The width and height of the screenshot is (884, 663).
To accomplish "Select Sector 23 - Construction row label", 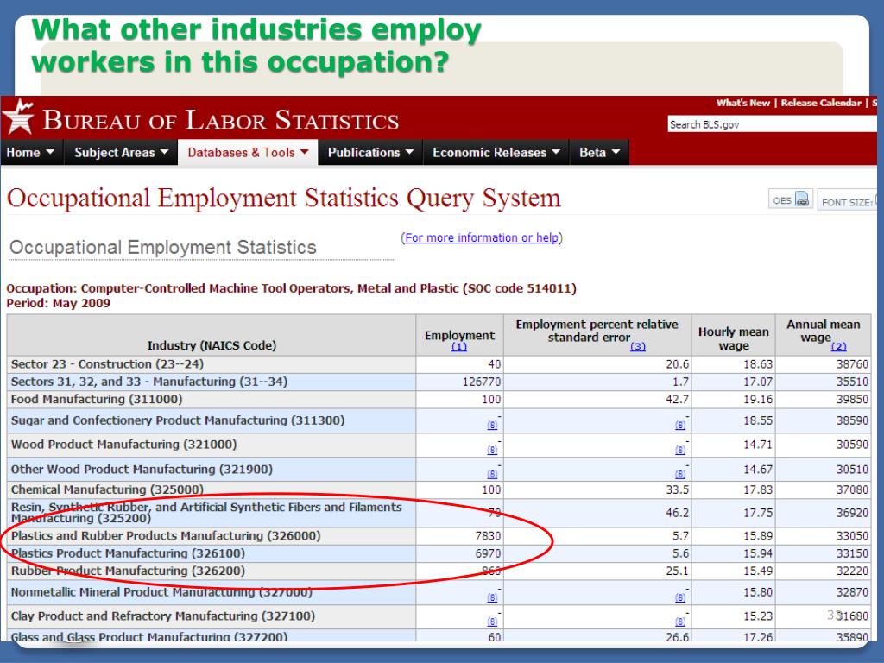I will (107, 364).
